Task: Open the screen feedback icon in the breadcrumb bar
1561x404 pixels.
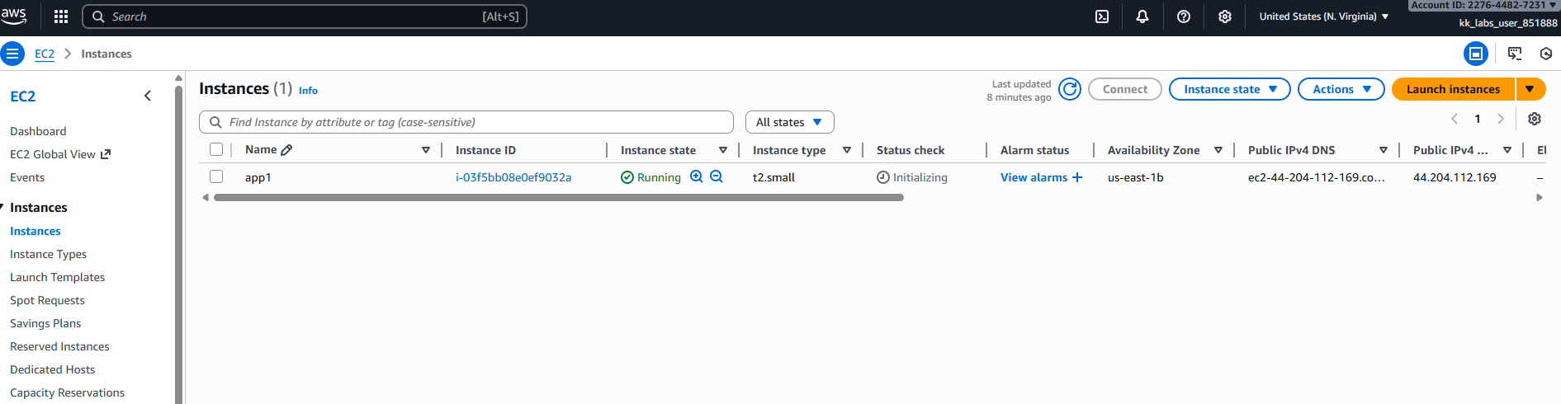Action: [x=1515, y=54]
